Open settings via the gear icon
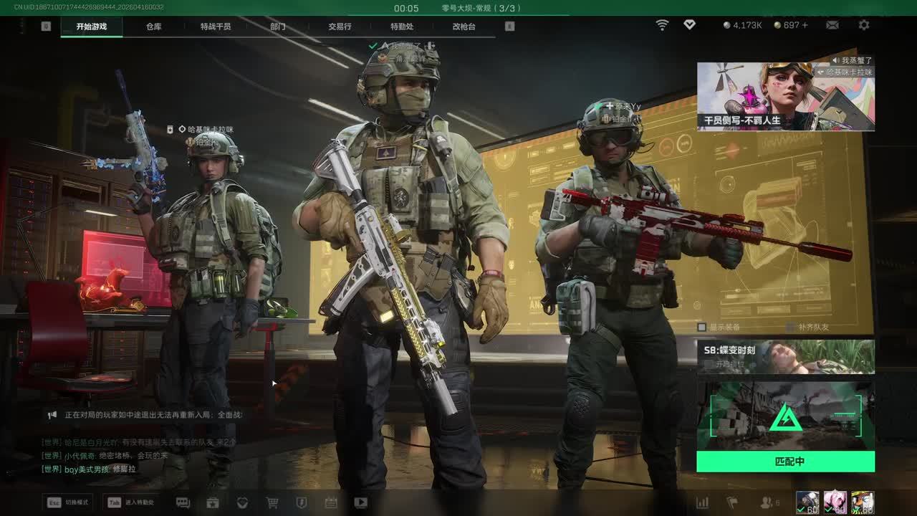This screenshot has width=917, height=516. coord(864,25)
